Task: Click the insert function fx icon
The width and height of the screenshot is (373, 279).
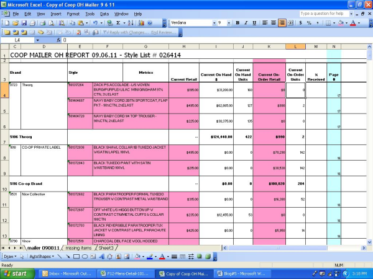Action: click(x=57, y=40)
